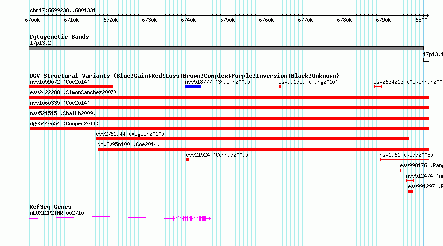Open the nsv512474 label
The image size is (443, 246).
425,176
